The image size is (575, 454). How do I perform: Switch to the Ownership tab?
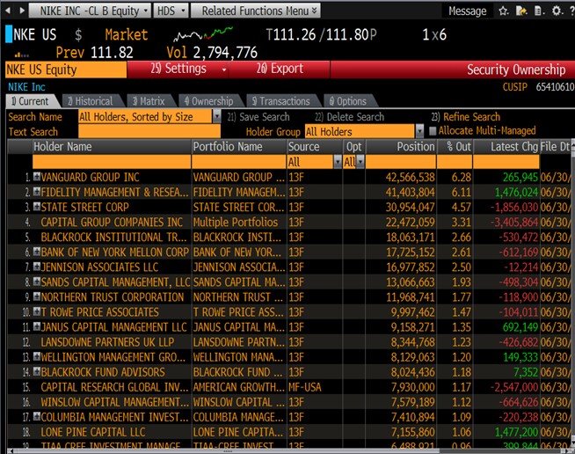209,101
